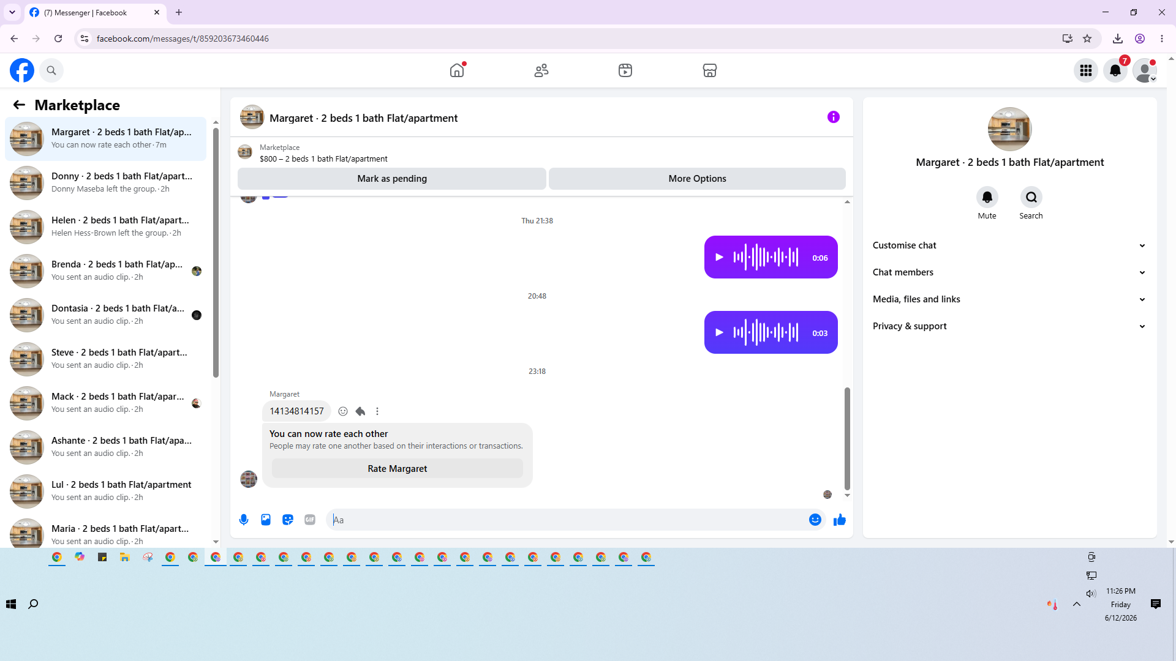Open more options for 14134814157 message
This screenshot has height=661, width=1176.
click(x=377, y=411)
